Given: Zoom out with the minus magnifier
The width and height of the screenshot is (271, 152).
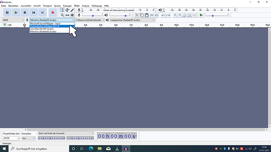Looking at the screenshot, I should pos(180,15).
